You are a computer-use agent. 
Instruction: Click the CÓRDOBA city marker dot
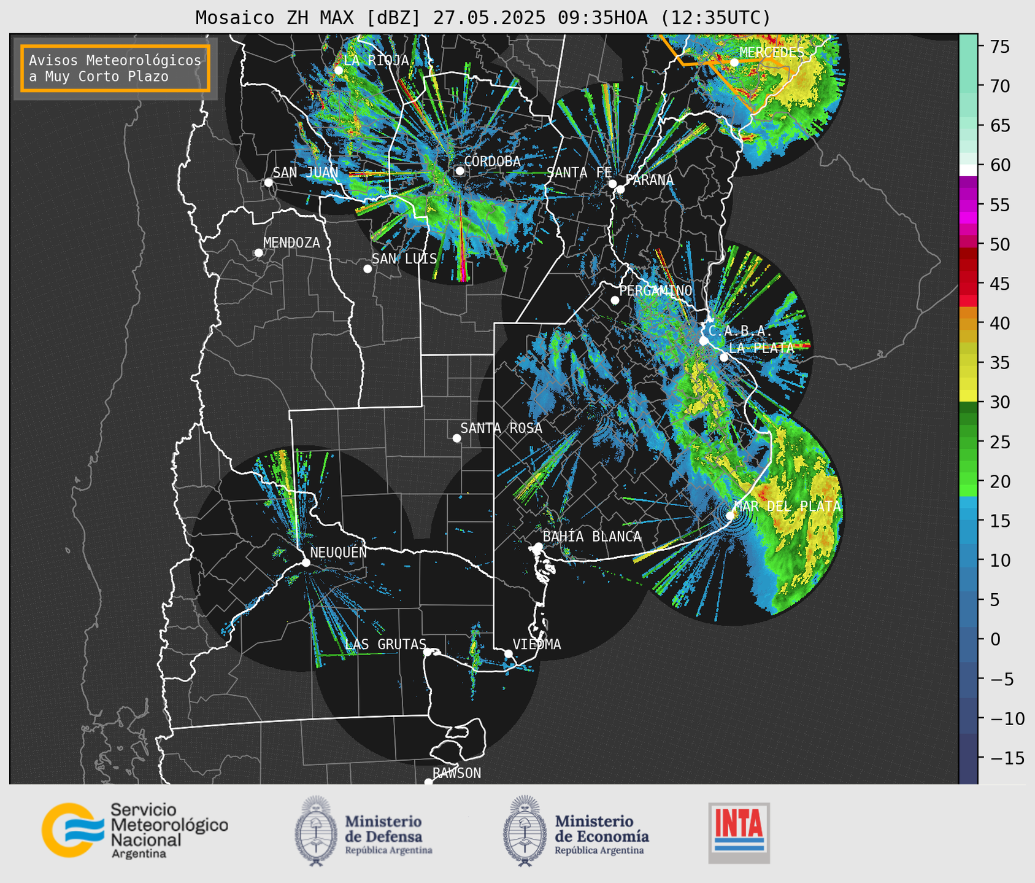(460, 171)
